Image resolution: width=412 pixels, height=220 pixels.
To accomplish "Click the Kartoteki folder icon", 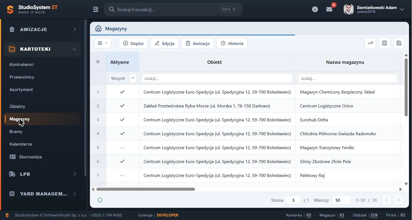I will tap(12, 49).
